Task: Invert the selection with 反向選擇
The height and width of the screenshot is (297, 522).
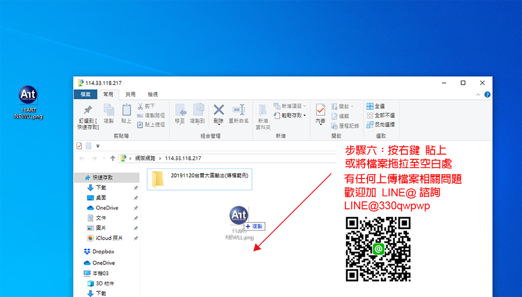Action: [x=380, y=124]
